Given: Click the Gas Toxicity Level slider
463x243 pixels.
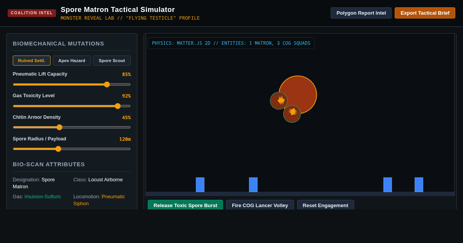Looking at the screenshot, I should coord(72,106).
